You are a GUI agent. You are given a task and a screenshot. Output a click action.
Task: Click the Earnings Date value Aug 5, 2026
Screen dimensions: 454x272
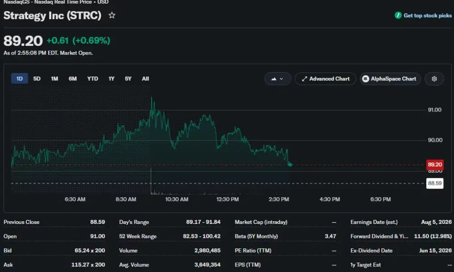click(436, 222)
